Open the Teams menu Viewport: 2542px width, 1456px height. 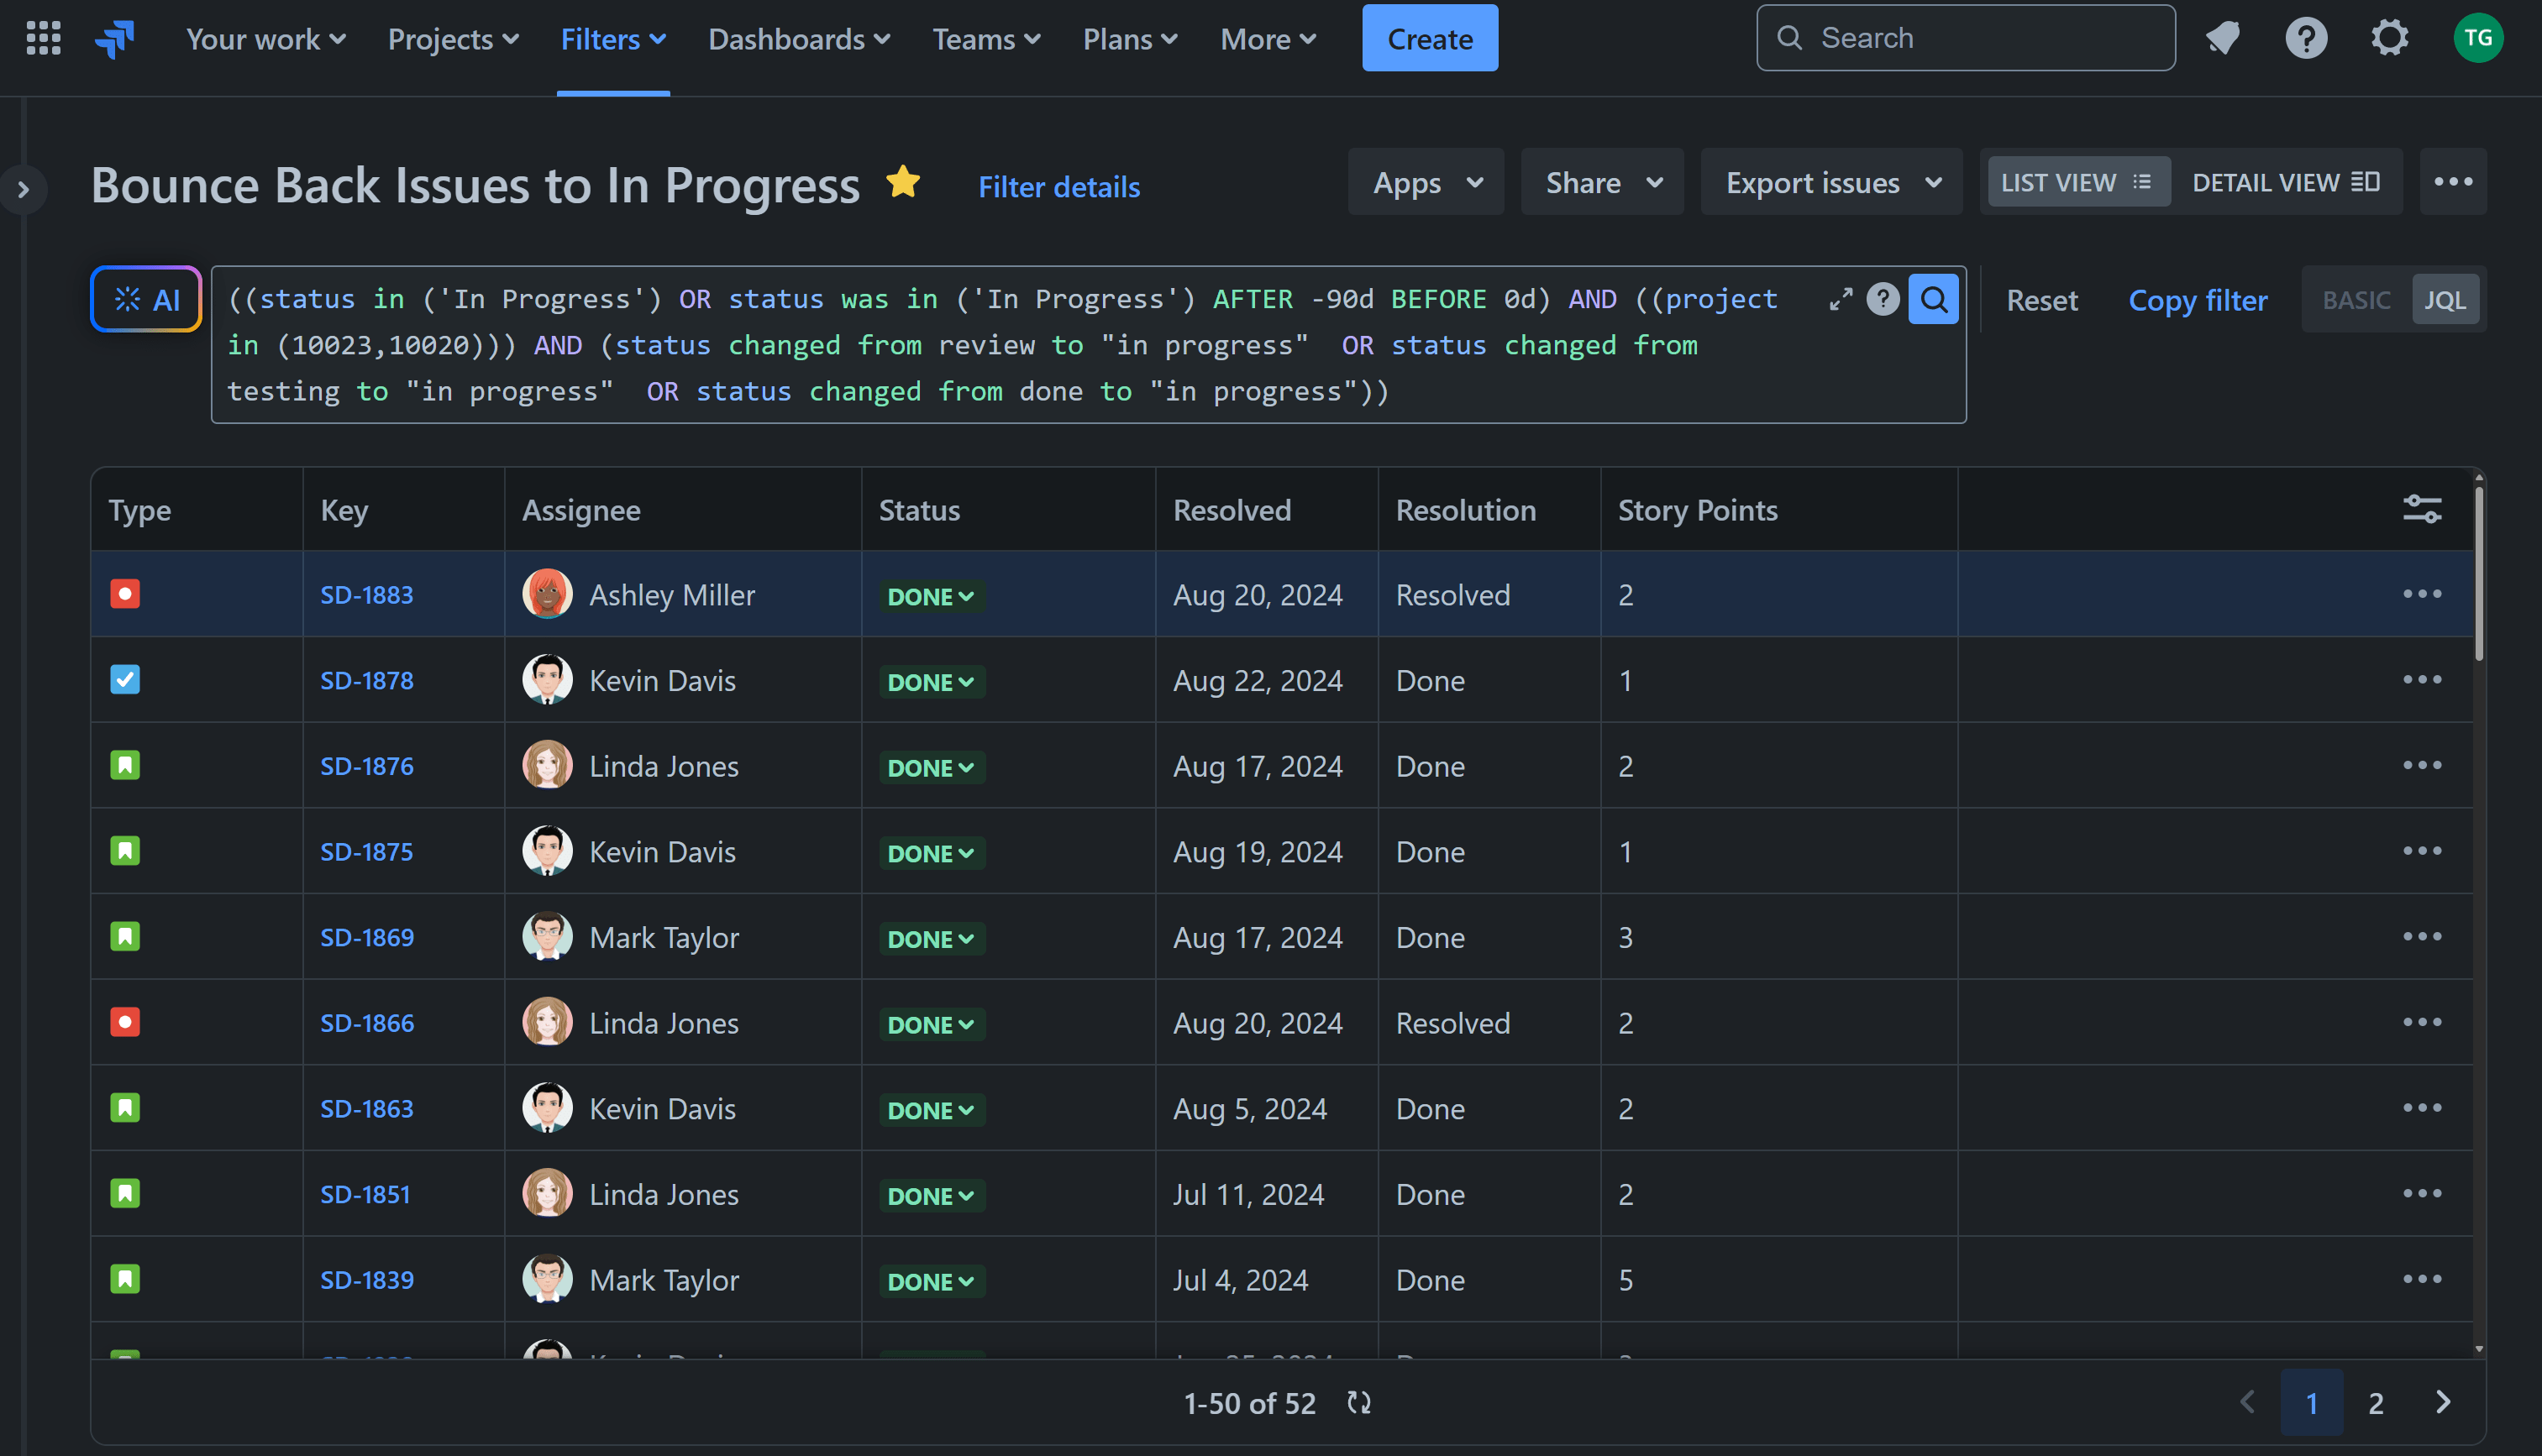click(985, 39)
